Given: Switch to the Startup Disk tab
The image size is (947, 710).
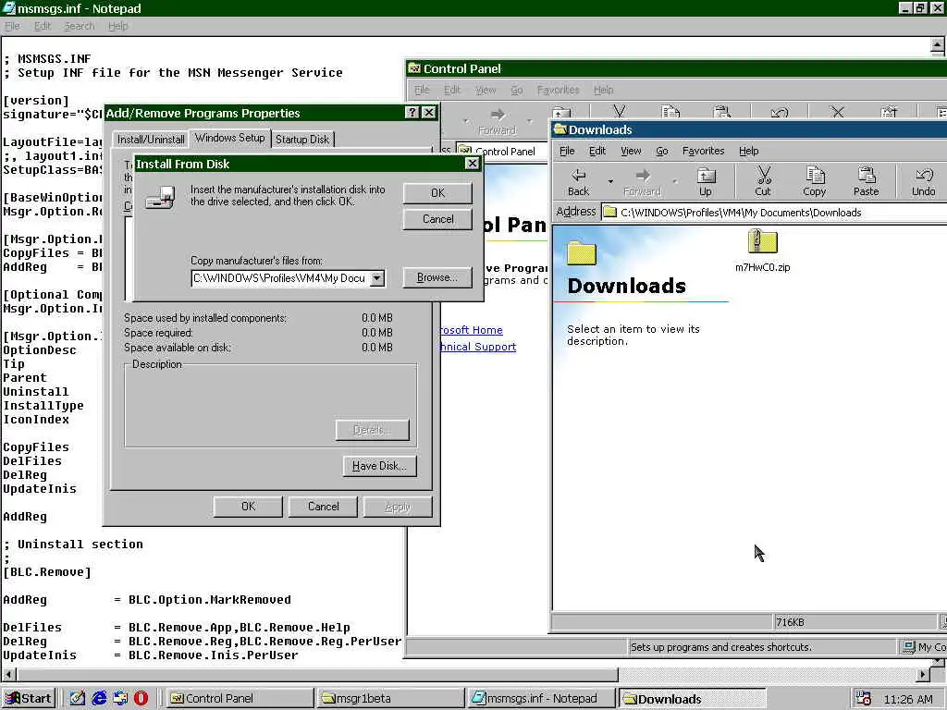Looking at the screenshot, I should [302, 140].
